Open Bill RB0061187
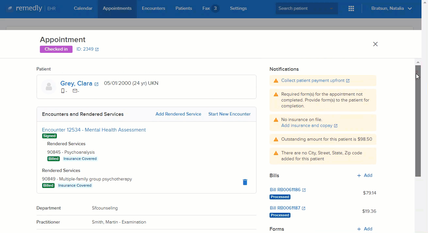 285,208
